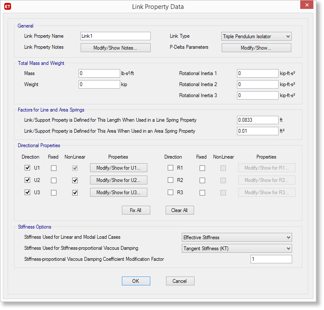Click the Rotational Inertia 1 field
Viewport: 324px width, 310px height.
[258, 73]
